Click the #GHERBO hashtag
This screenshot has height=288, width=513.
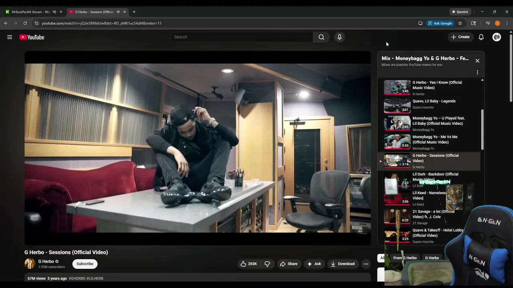77,278
